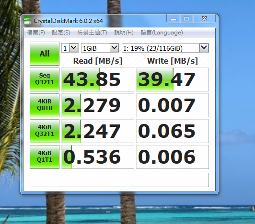Start the Seq Q32T1 benchmark

point(45,79)
